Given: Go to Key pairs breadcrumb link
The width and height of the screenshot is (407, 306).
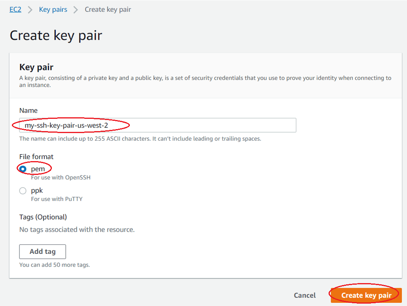Looking at the screenshot, I should coord(53,9).
